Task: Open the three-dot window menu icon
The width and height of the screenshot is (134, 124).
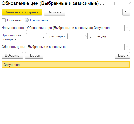Action: [x=114, y=3]
